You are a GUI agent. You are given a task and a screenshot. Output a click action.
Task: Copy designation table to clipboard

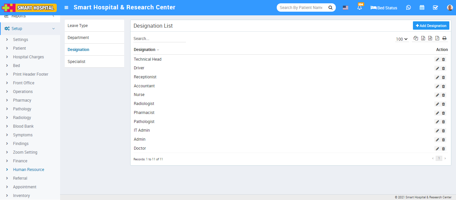click(416, 38)
